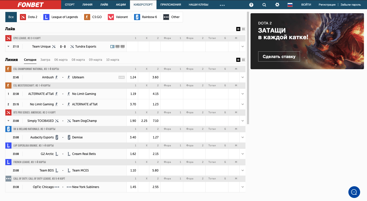Screen dimensions: 367x201
Task: Open the Линия menu item
Action: (87, 5)
